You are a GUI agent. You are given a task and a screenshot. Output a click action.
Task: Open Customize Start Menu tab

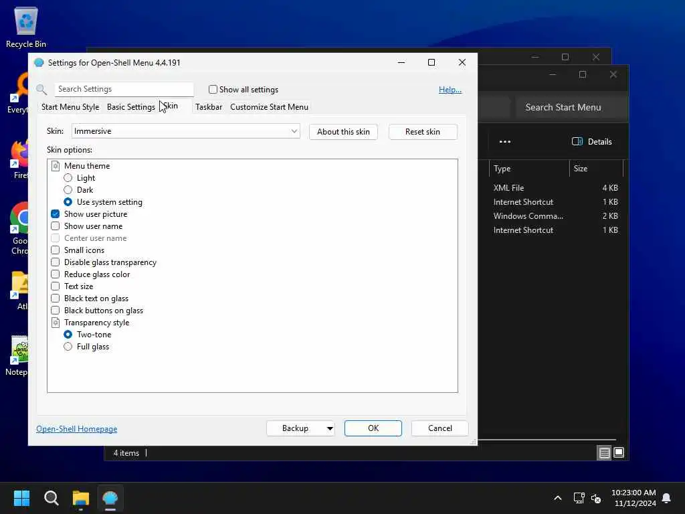(x=269, y=107)
